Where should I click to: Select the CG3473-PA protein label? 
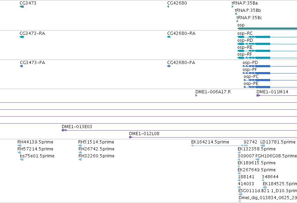[x=32, y=63]
